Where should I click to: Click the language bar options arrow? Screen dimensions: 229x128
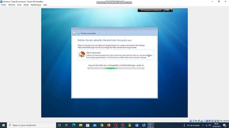[171, 10]
